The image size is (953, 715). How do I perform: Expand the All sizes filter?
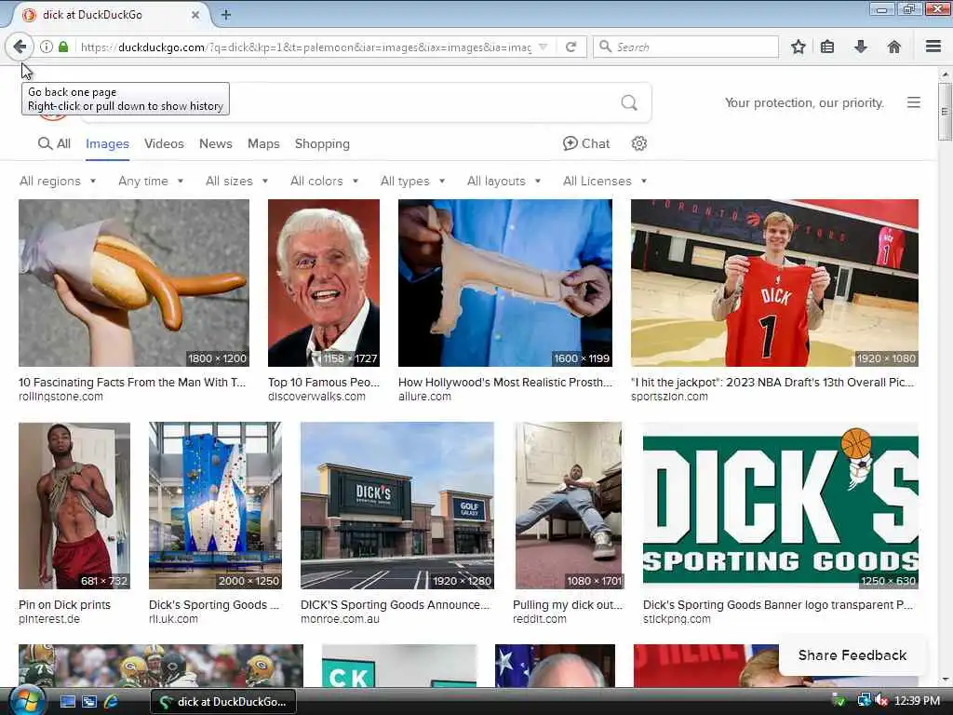tap(237, 182)
